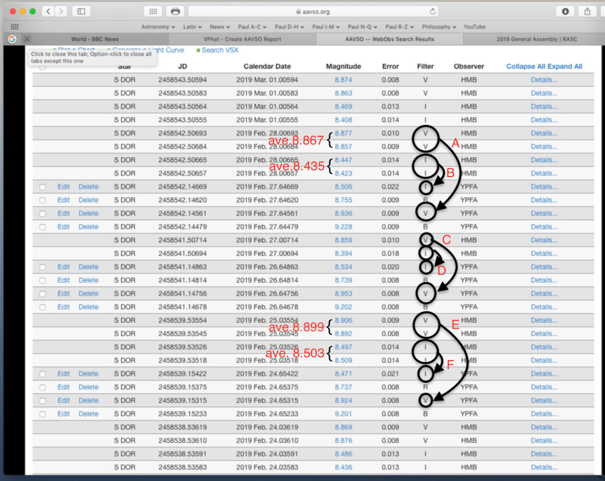Expand the Paul R-Z bookmarks folder
The height and width of the screenshot is (481, 605).
point(400,27)
